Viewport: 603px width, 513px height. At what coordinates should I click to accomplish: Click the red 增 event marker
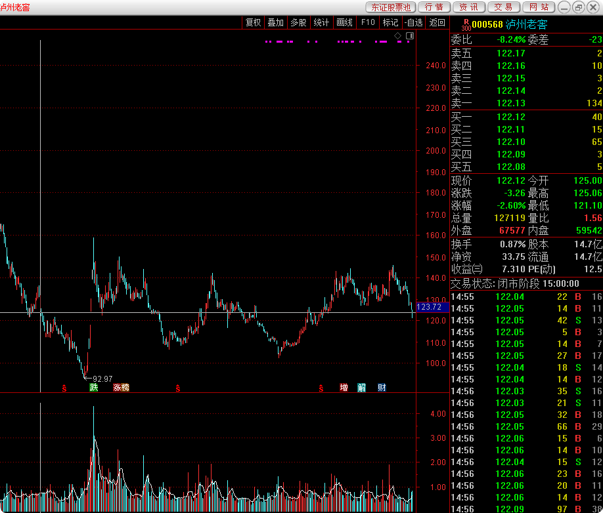coord(344,388)
